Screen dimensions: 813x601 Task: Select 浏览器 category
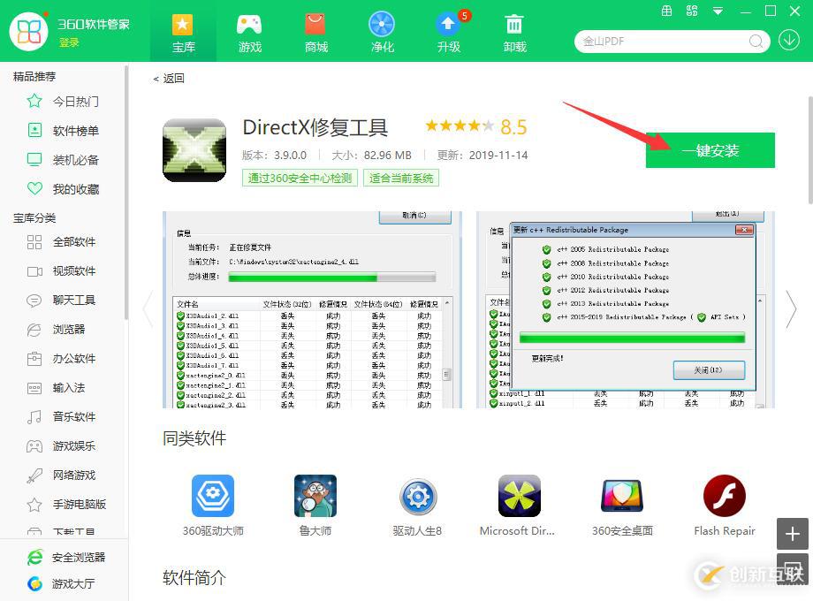click(56, 330)
